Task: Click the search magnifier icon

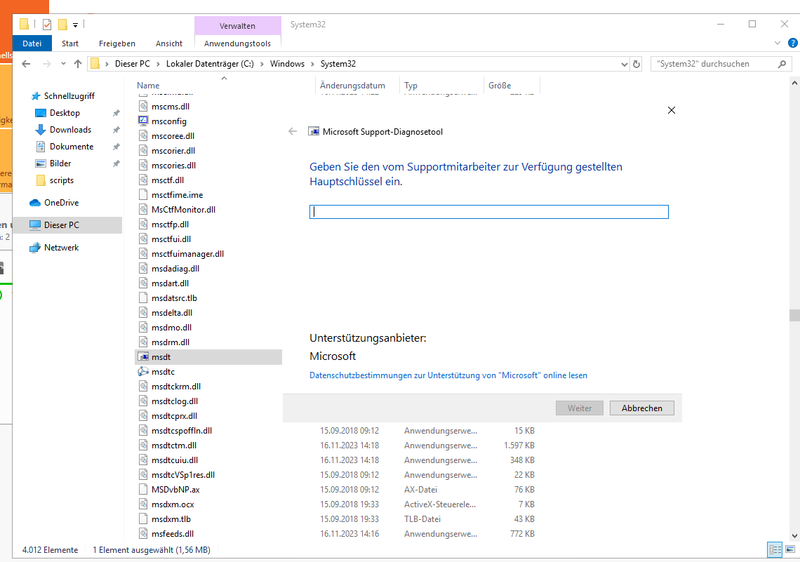Action: tap(782, 64)
